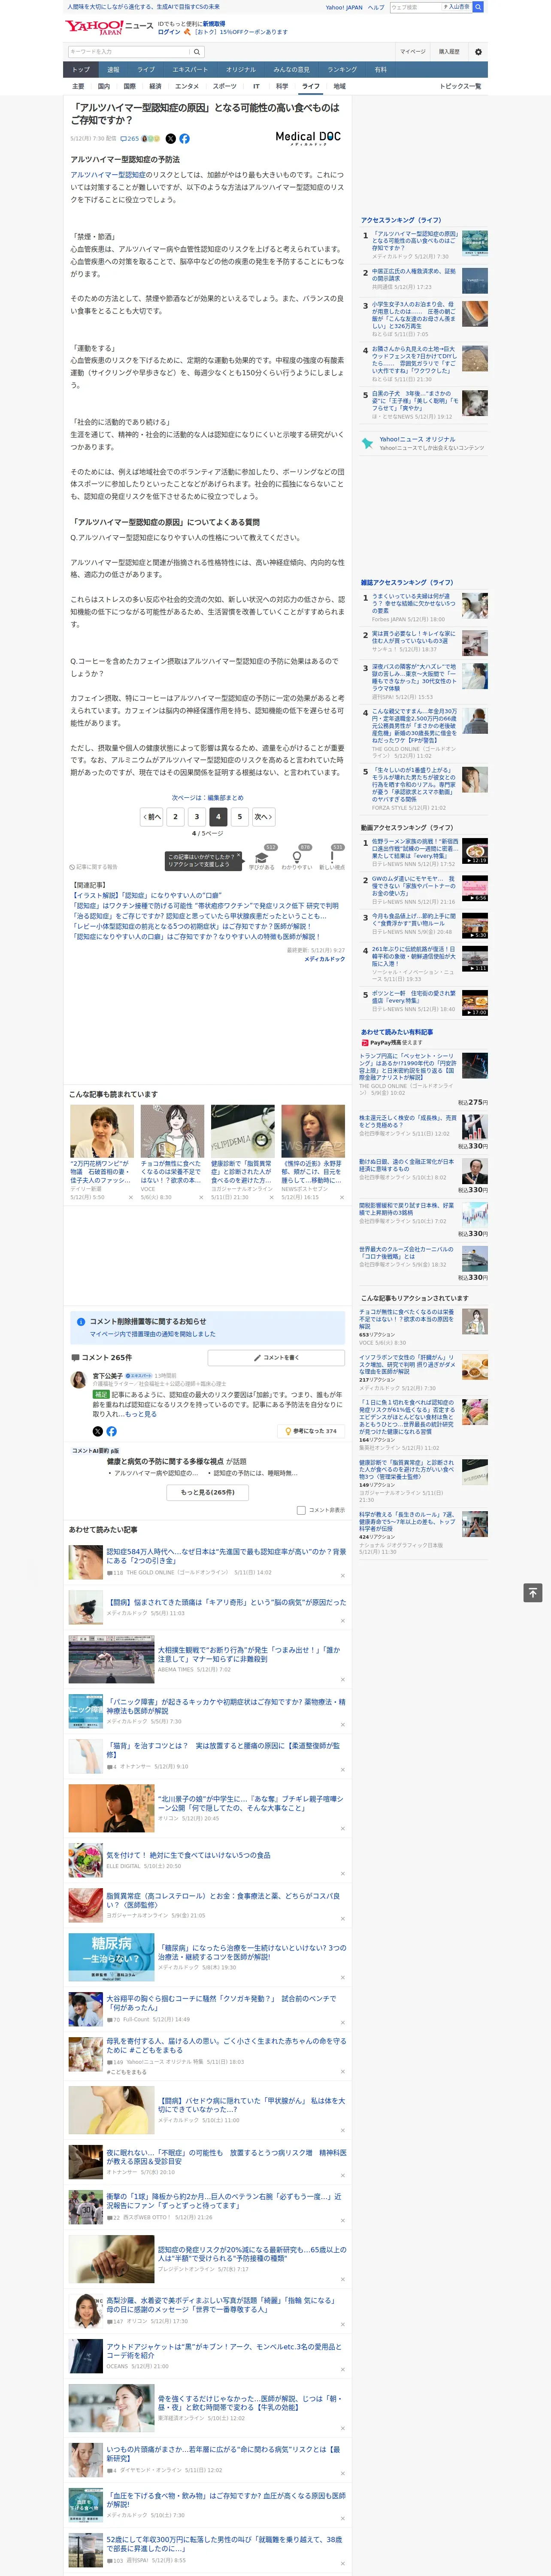
Task: Go to pagination page 2
Action: click(x=175, y=817)
